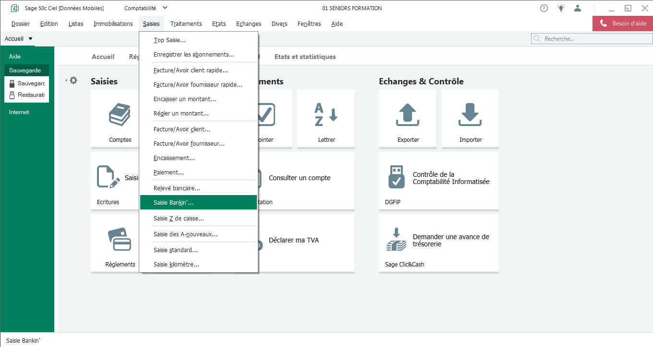Screen dimensions: 653x347
Task: Switch to Etats et statistiques tab
Action: 305,57
